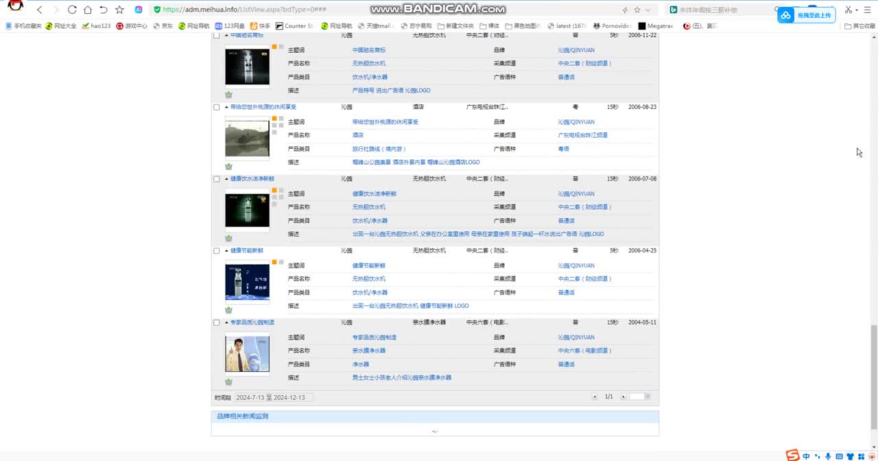The width and height of the screenshot is (878, 461).
Task: Click the page number jump input
Action: (637, 397)
